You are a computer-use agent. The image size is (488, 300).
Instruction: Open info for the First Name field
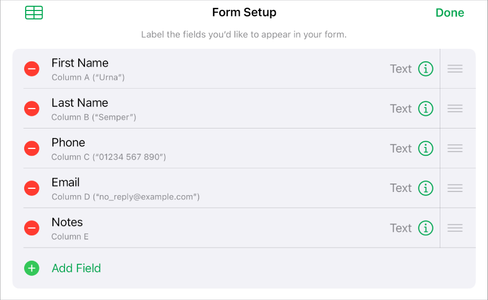click(x=426, y=69)
